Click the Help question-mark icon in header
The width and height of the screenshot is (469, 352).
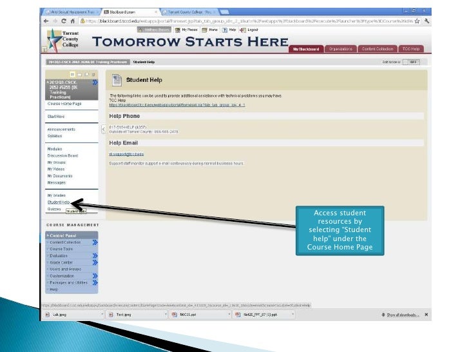(x=225, y=30)
